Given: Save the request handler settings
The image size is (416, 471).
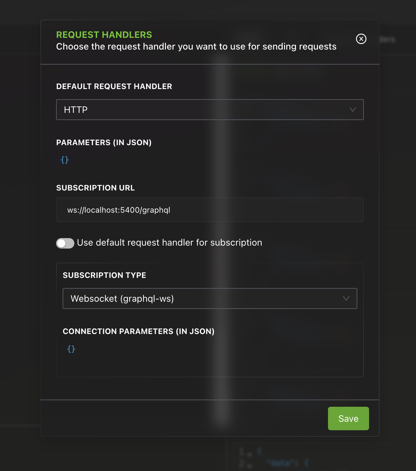Looking at the screenshot, I should tap(348, 418).
